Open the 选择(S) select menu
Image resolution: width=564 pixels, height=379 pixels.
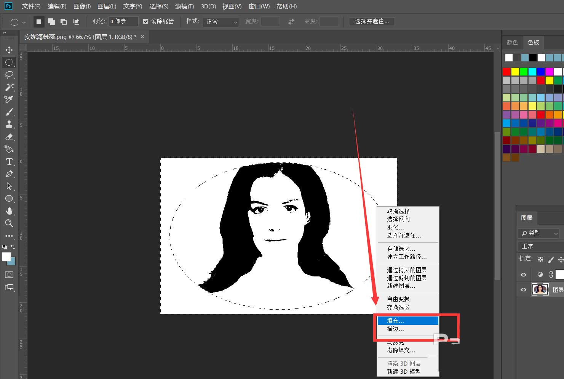point(159,6)
